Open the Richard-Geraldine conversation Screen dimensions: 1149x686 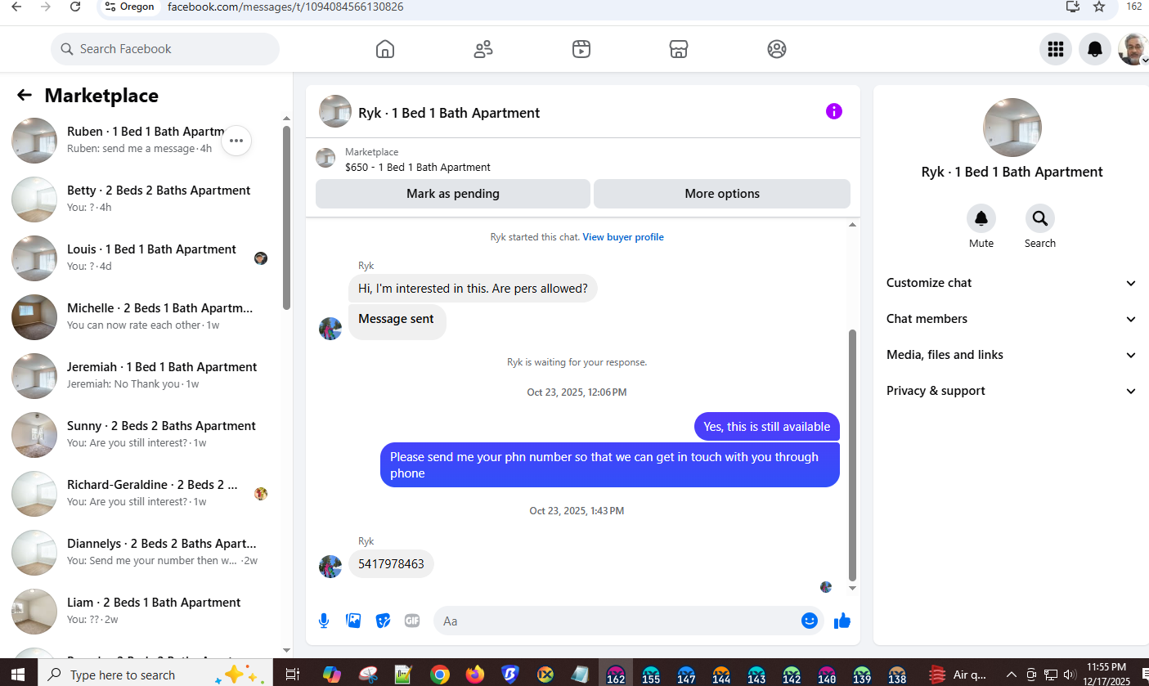point(142,494)
